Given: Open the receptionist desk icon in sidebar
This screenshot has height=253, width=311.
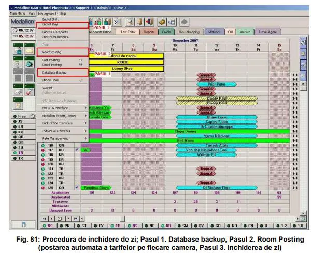Looking at the screenshot, I should coord(18,49).
